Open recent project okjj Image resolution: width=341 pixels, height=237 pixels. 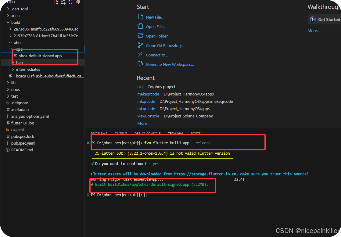(141, 87)
